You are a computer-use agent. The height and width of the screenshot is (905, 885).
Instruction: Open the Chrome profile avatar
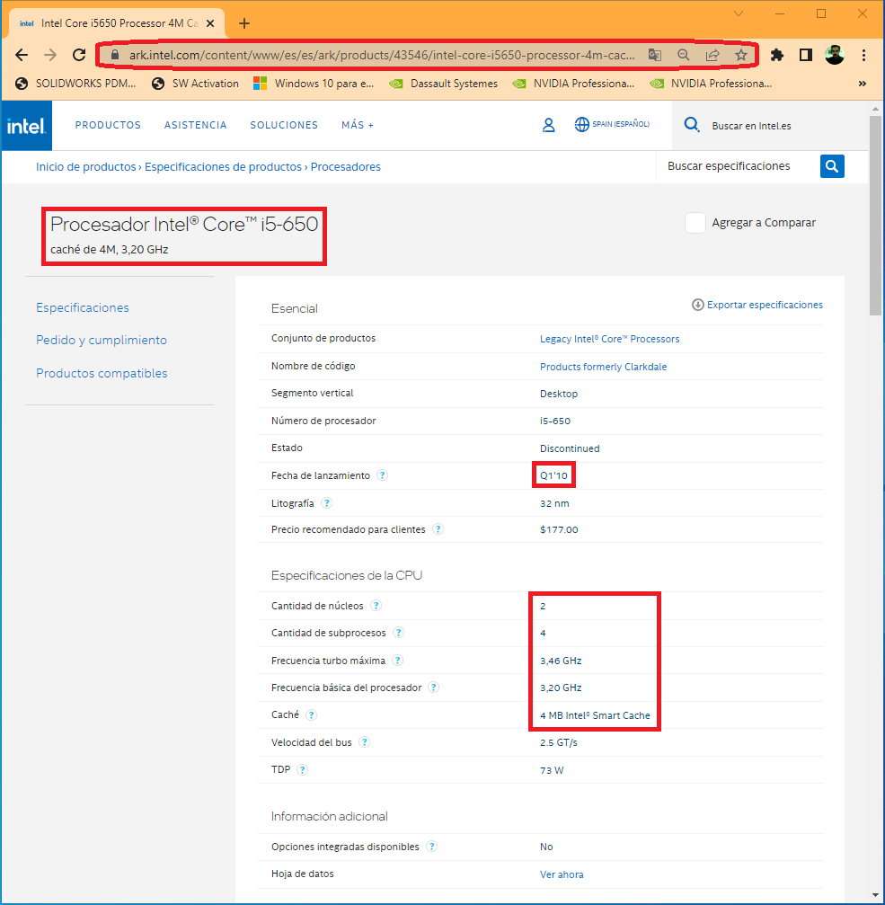(834, 55)
